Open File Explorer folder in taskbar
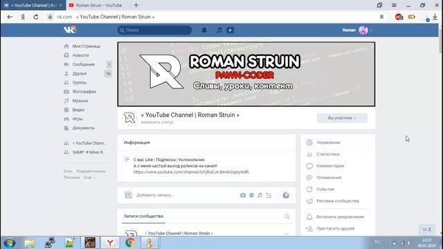This screenshot has width=443, height=249. point(30,243)
